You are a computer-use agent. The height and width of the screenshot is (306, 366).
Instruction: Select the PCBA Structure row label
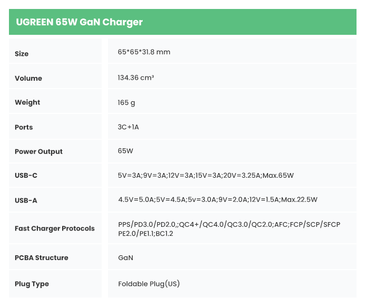tap(42, 257)
